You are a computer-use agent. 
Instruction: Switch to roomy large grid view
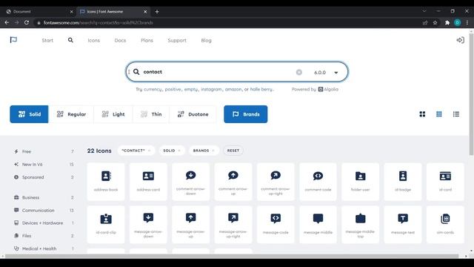point(422,114)
